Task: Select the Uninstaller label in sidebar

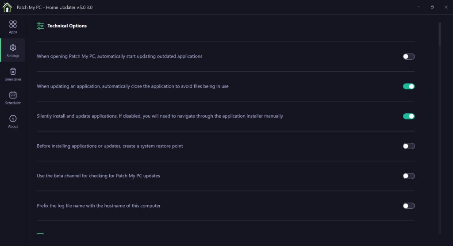Action: [13, 79]
